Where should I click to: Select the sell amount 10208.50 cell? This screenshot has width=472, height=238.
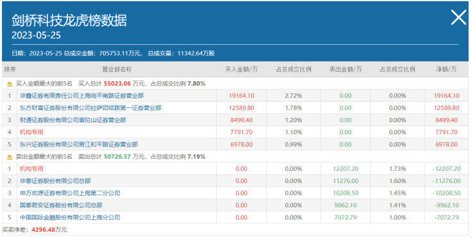[346, 193]
